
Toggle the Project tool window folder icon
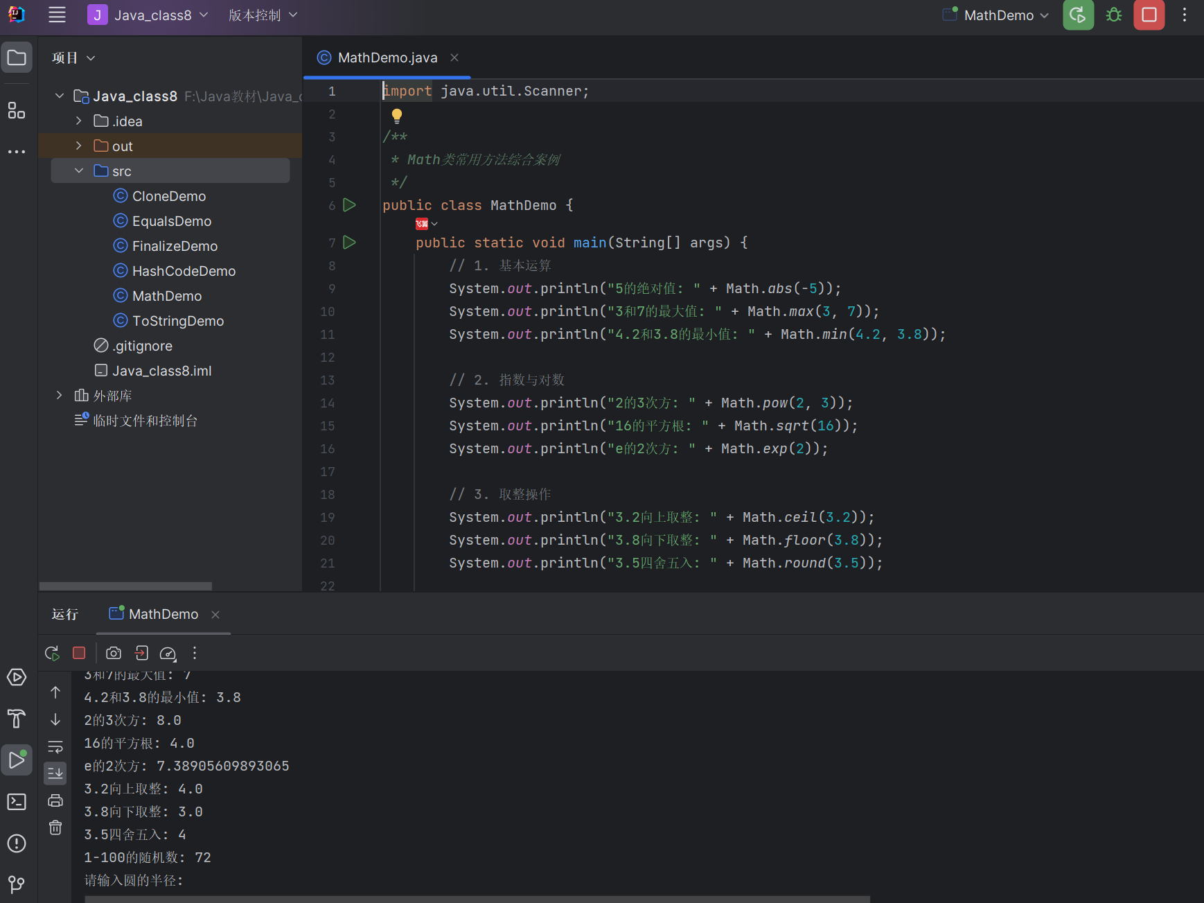point(17,58)
